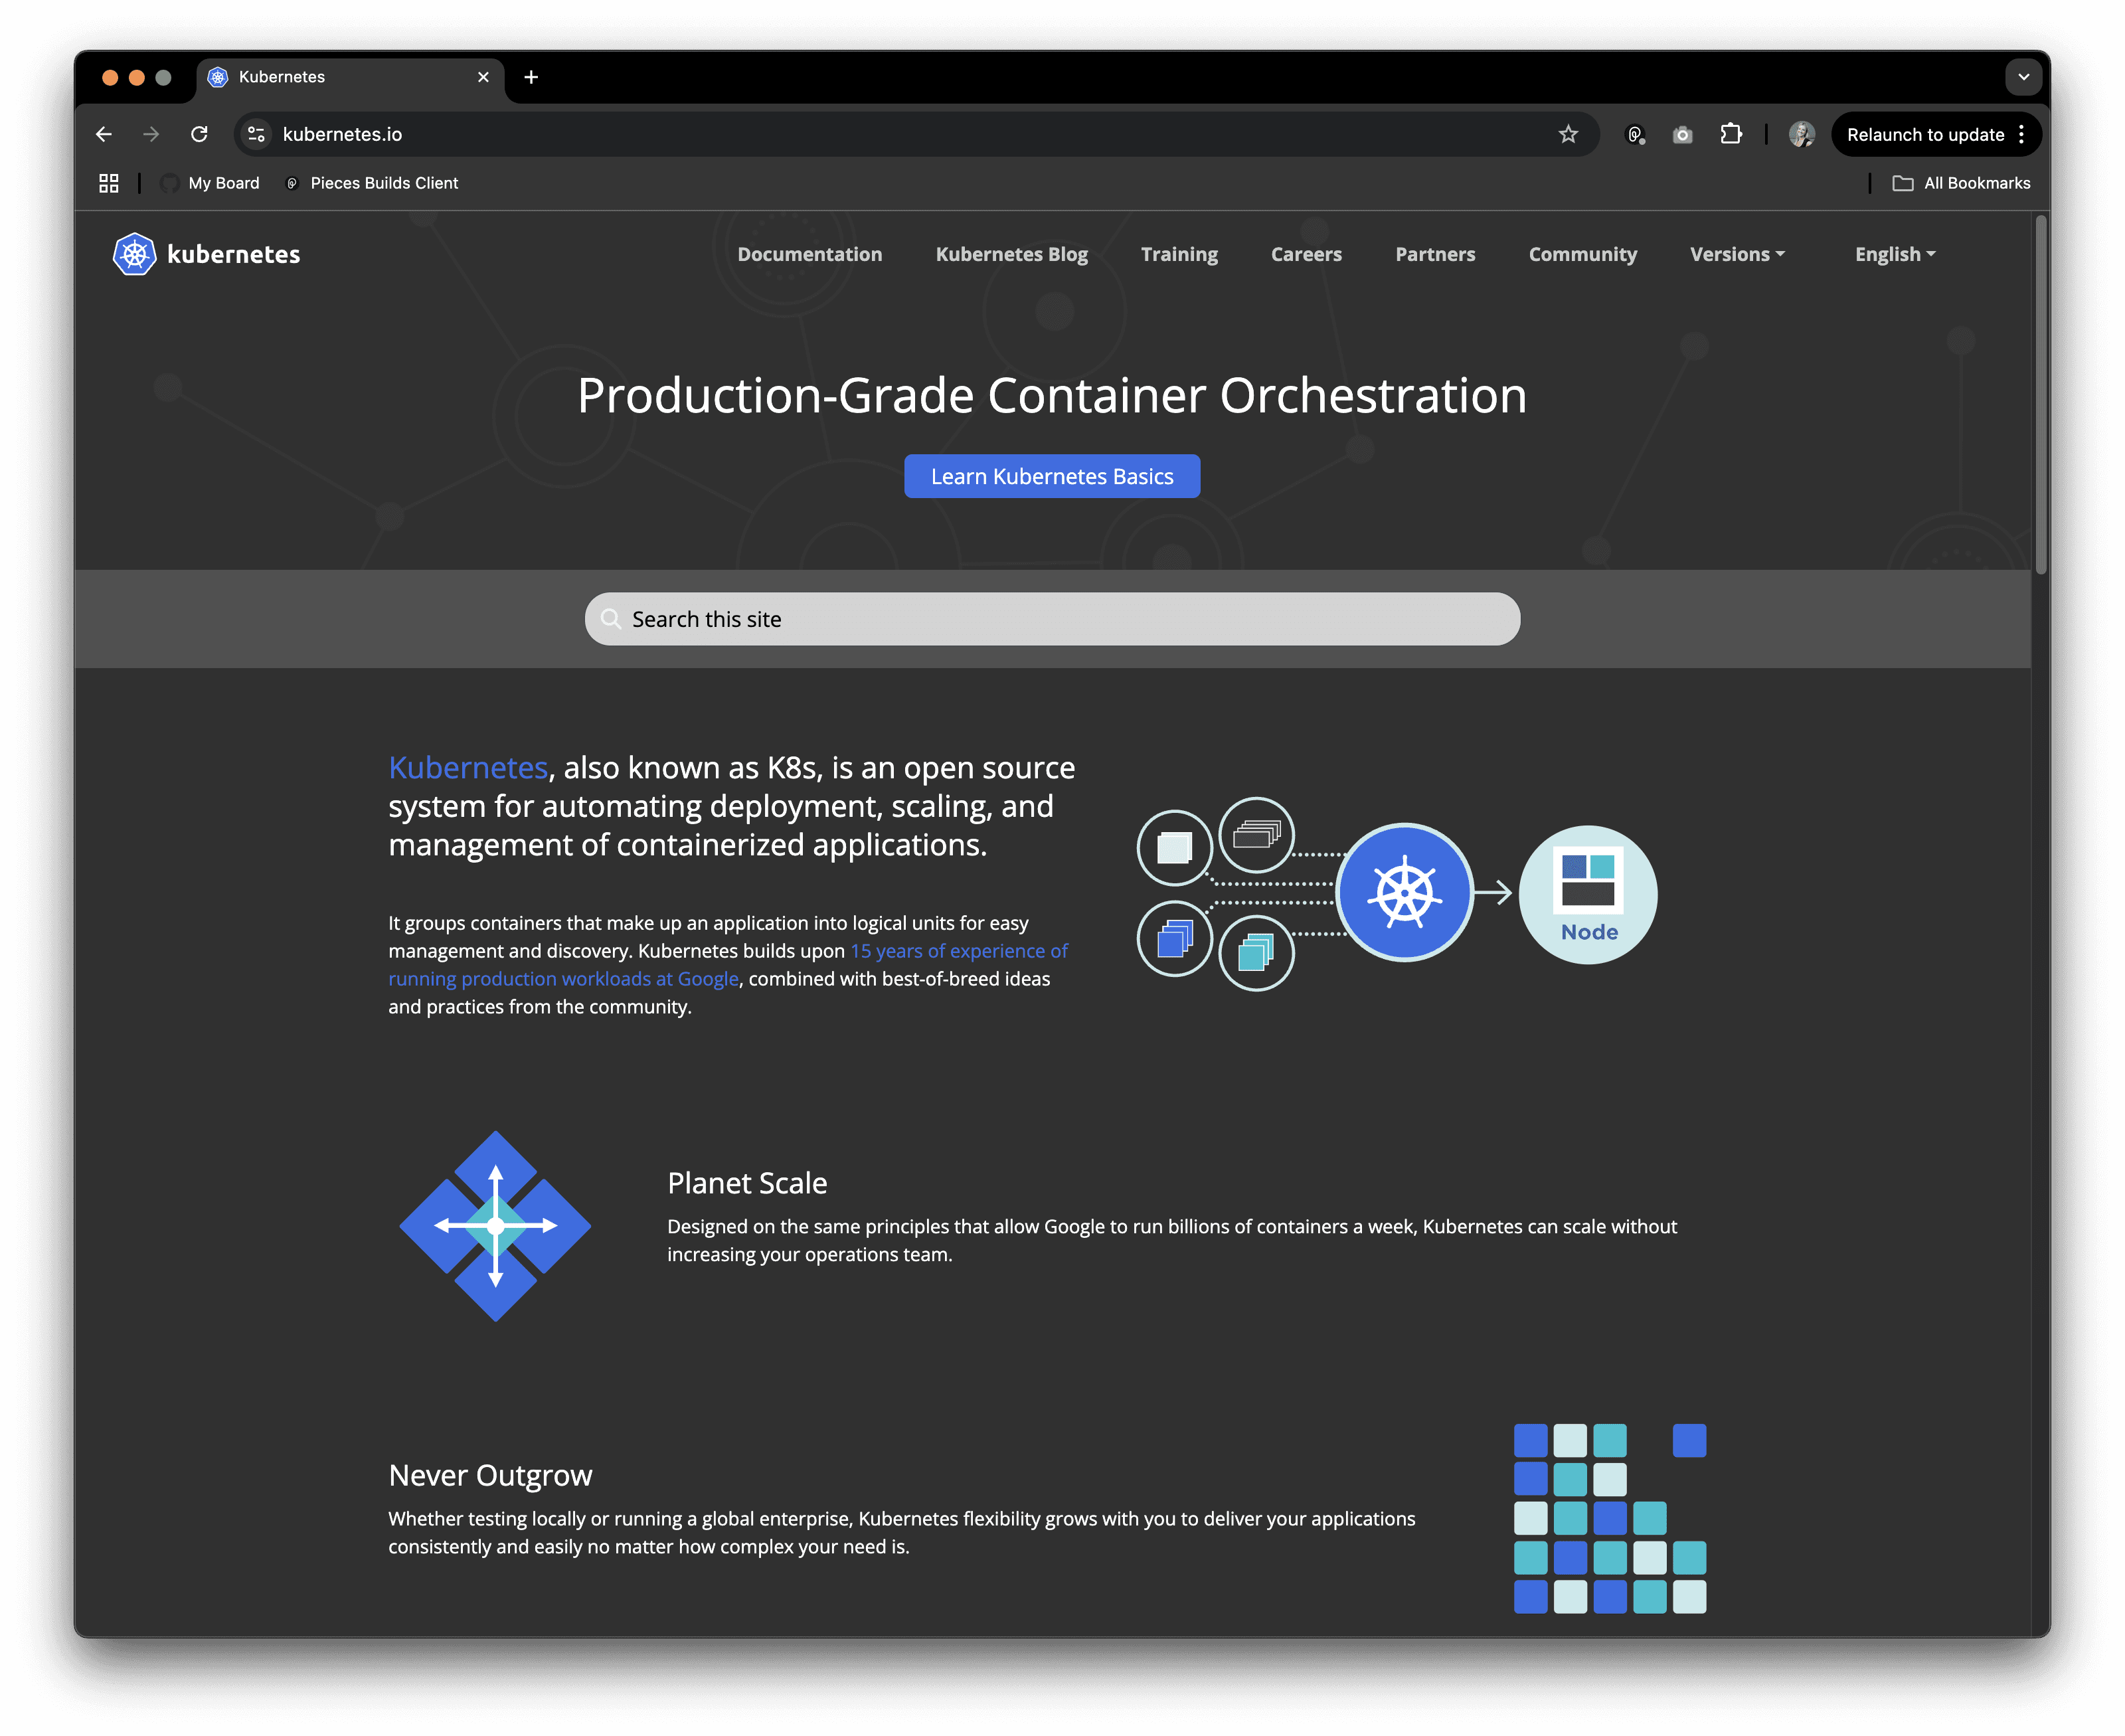Click the Node diagram circle

1588,894
